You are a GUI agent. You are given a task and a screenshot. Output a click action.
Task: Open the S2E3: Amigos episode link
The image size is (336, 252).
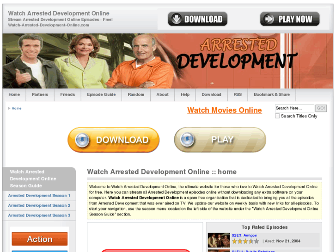(244, 235)
